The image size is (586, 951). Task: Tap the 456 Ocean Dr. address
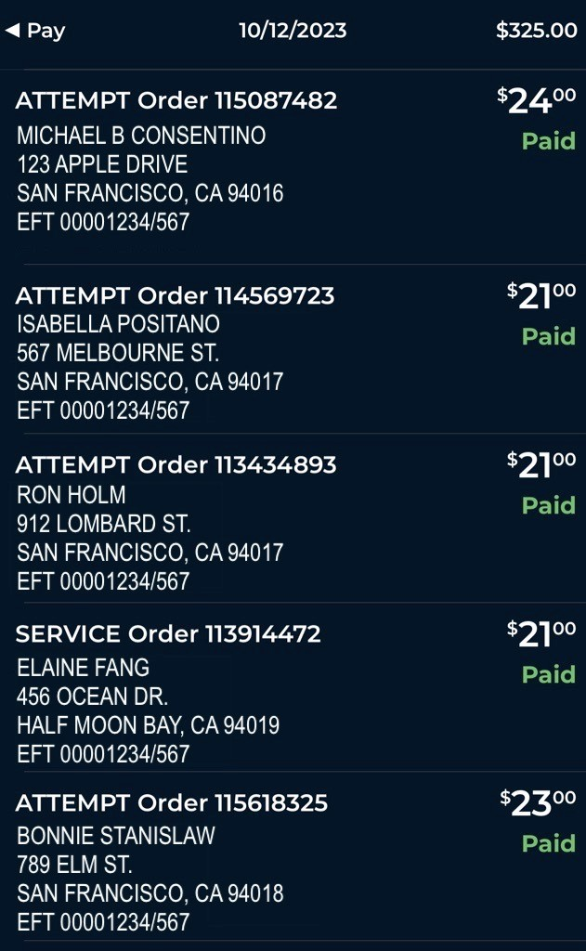[92, 697]
